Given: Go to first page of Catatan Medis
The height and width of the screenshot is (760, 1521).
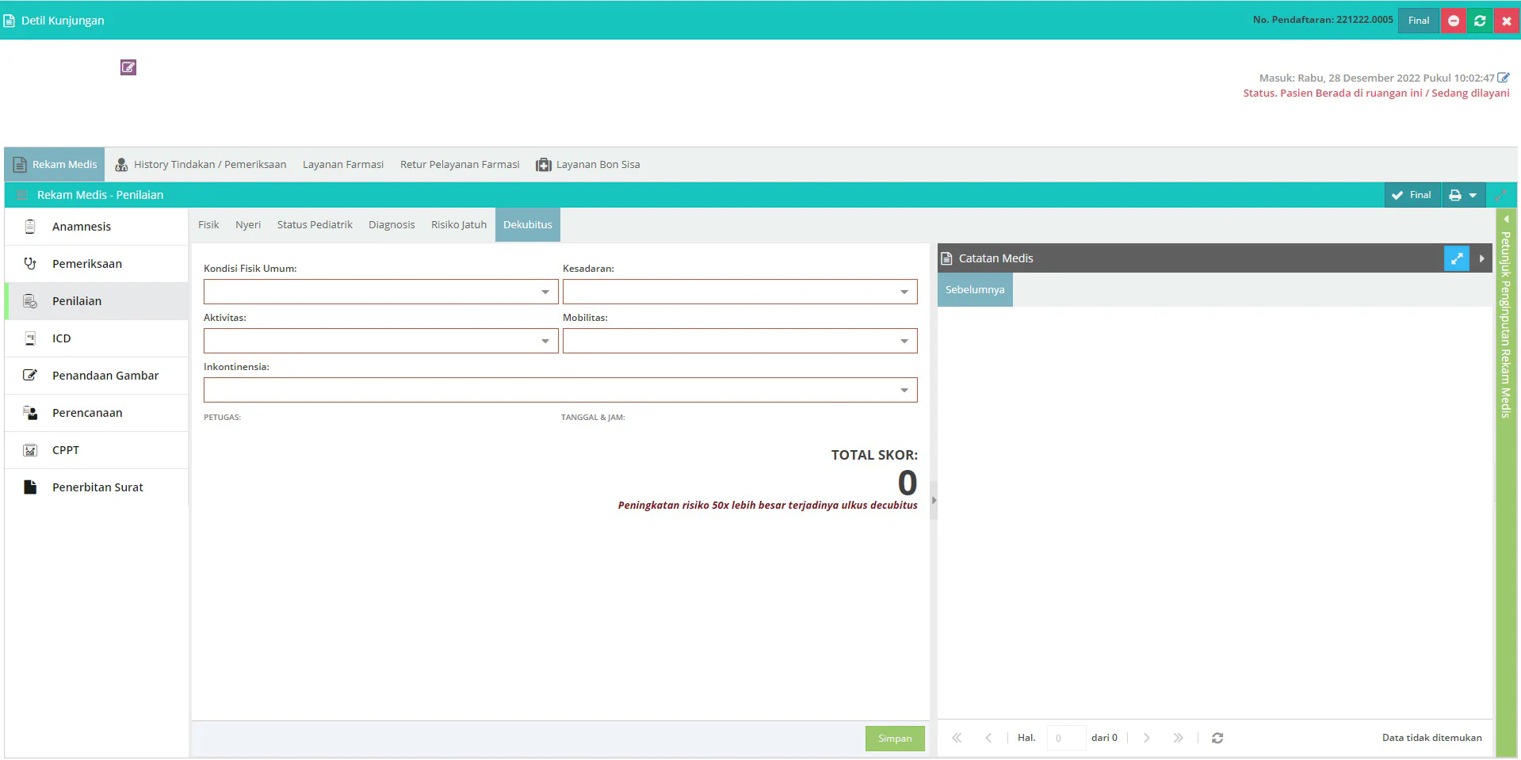Looking at the screenshot, I should 957,738.
